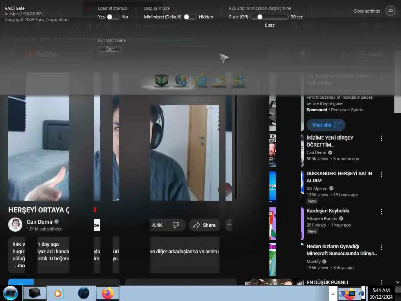Screen dimensions: 401x301
Task: Click the page scroll down arrow
Action: [397, 282]
